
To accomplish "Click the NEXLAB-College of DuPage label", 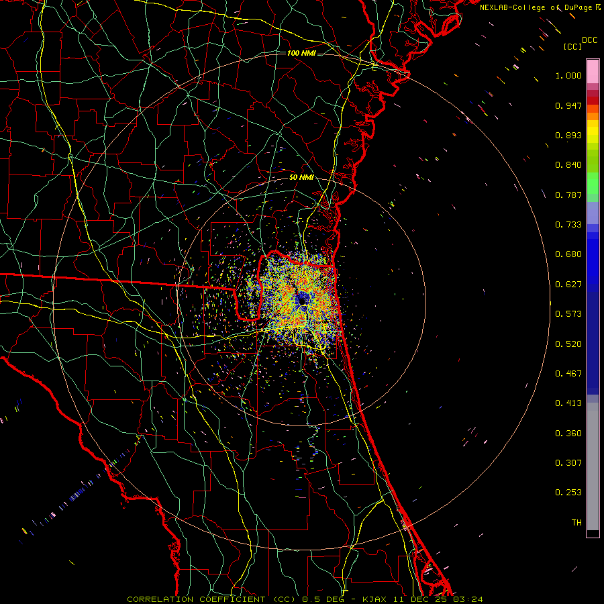I will (536, 7).
